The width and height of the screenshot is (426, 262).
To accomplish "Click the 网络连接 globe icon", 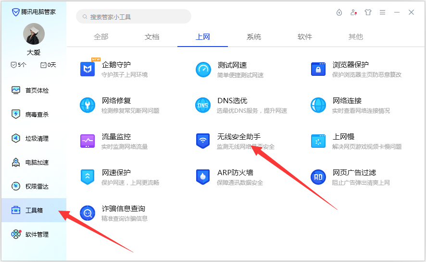I will pyautogui.click(x=318, y=105).
